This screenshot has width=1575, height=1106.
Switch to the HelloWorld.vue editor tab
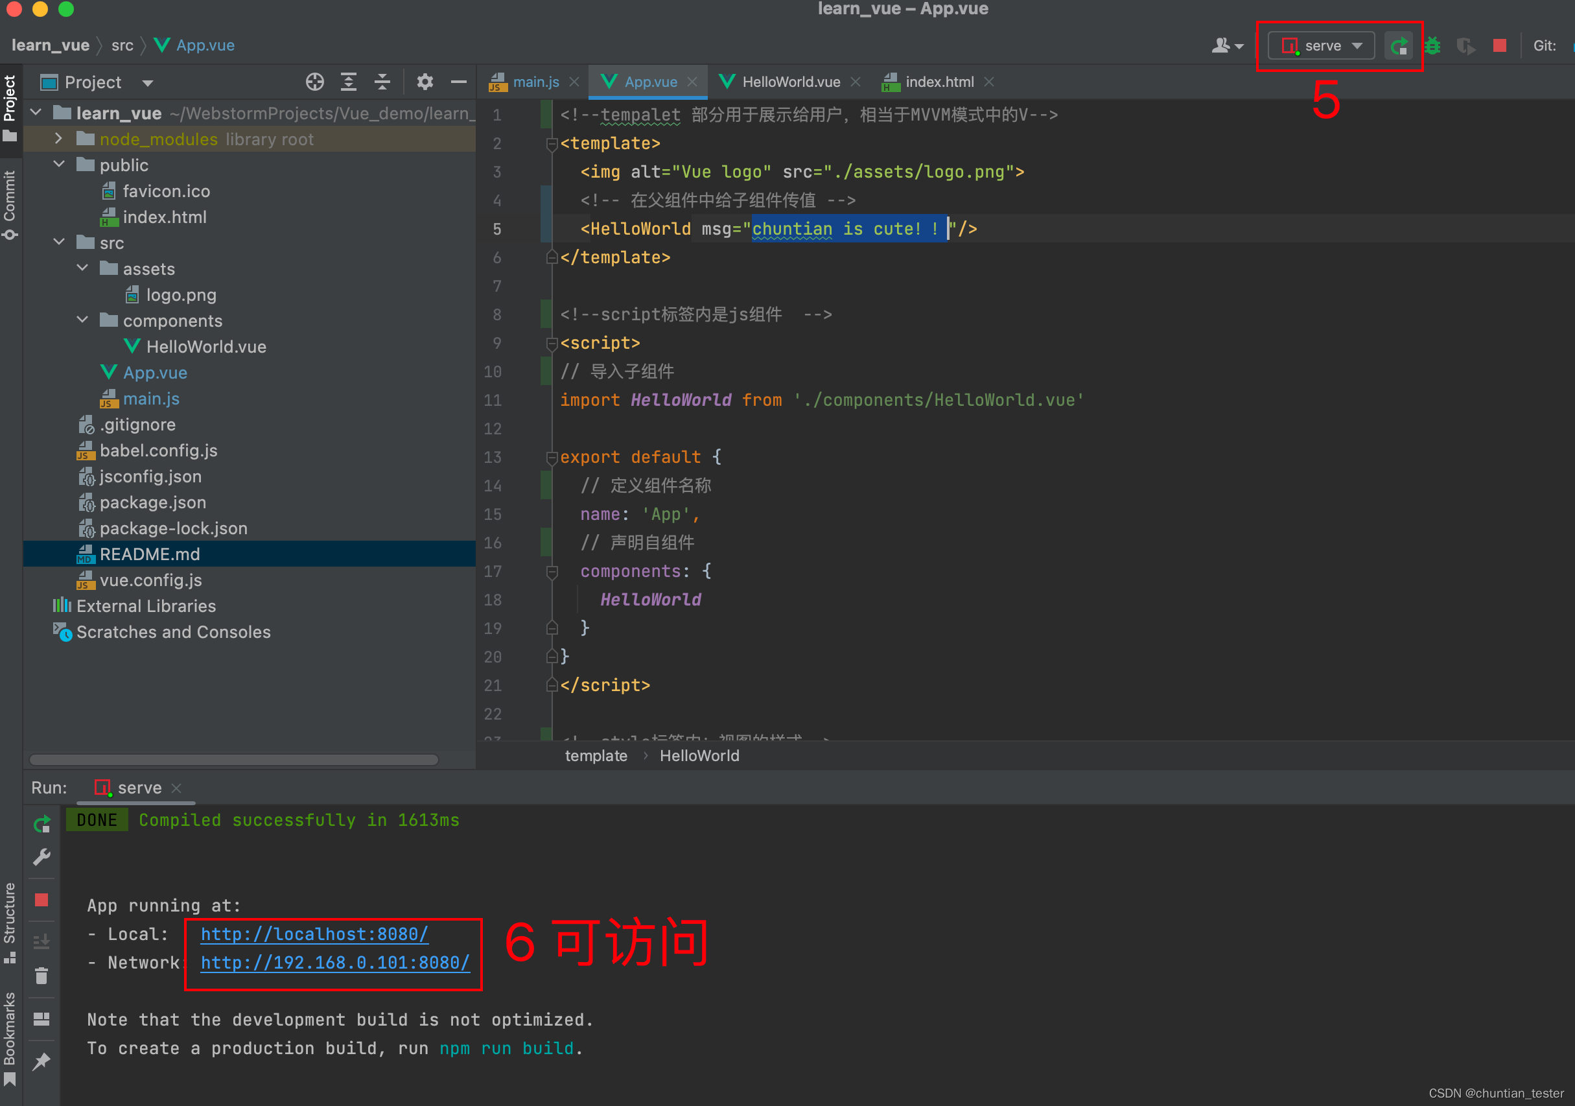(790, 82)
